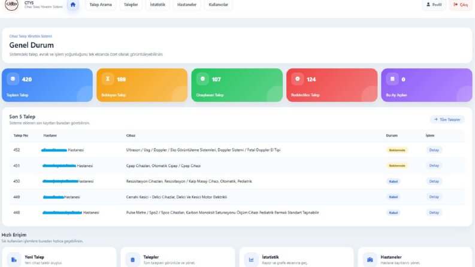
Task: Click the Cihaz Talep Yönetim Sistemi breadcrumb
Action: pos(31,36)
